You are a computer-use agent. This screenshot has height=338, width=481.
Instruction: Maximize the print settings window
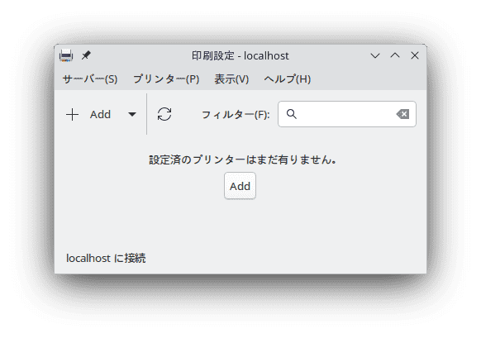395,55
